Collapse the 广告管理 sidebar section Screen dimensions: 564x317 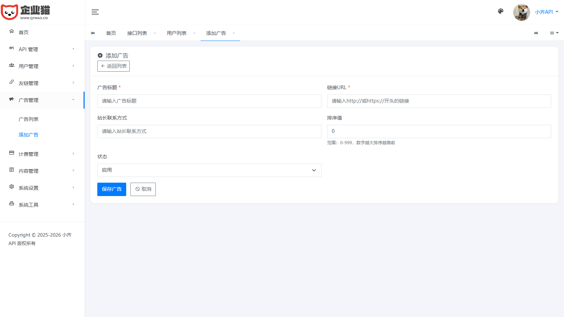(x=42, y=100)
